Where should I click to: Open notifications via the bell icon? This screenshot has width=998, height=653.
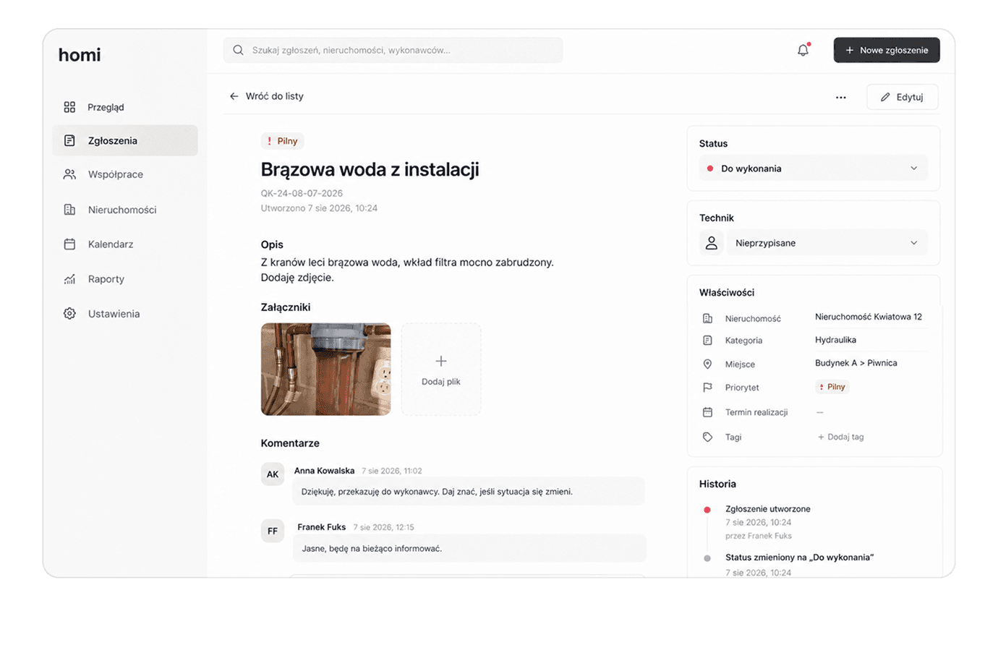click(x=803, y=50)
